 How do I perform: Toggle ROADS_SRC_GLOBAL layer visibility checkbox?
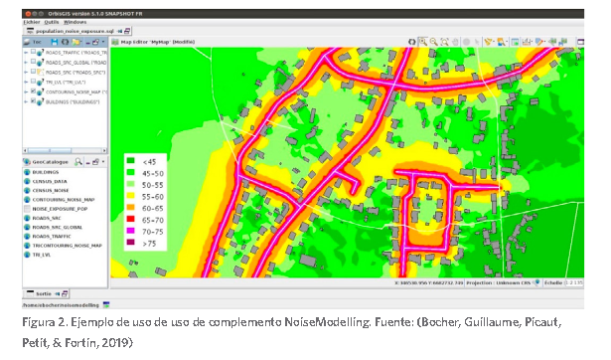pyautogui.click(x=33, y=62)
